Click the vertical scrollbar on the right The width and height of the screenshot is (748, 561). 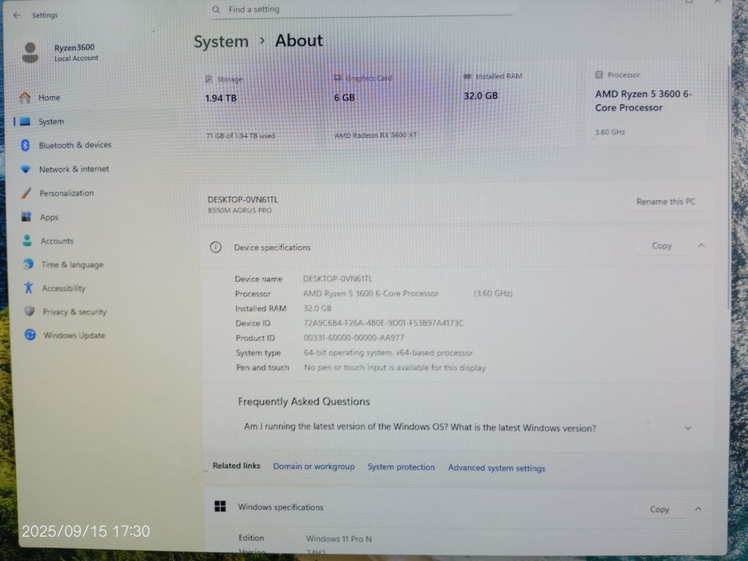pos(729,186)
